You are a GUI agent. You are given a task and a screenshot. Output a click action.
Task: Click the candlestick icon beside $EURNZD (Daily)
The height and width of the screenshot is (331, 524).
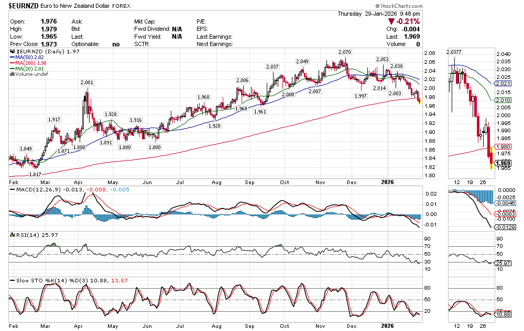click(x=12, y=52)
